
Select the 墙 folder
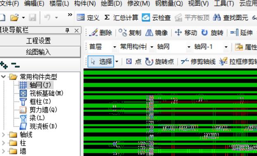coord(23,151)
